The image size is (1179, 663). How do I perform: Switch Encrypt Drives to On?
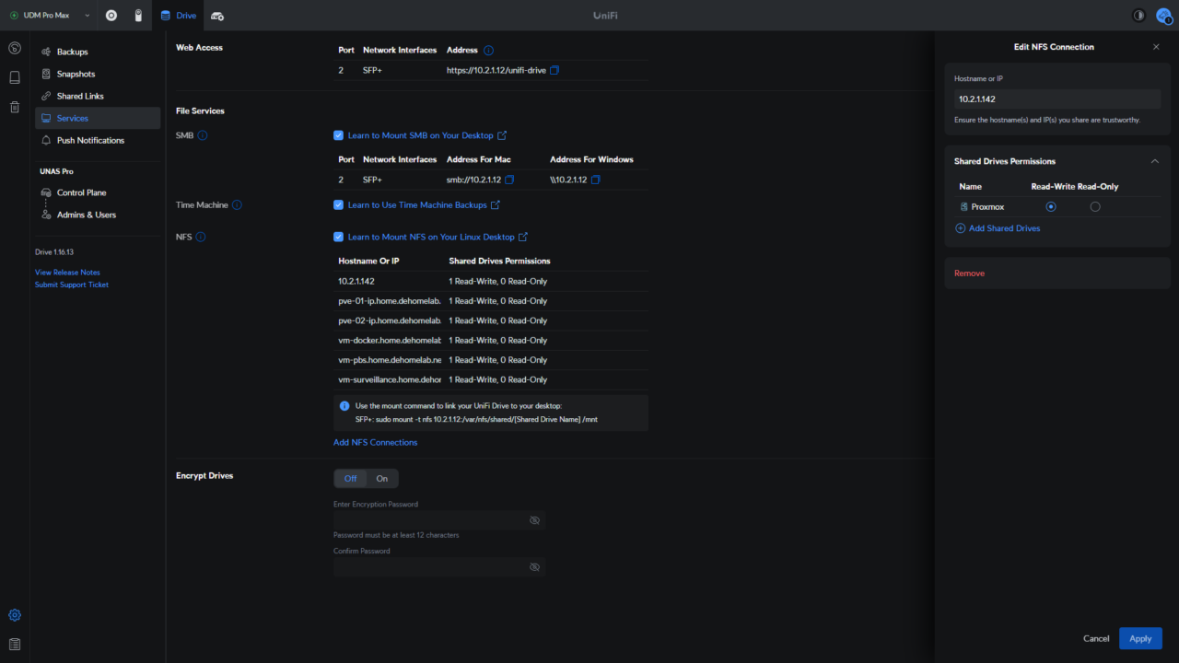[381, 478]
